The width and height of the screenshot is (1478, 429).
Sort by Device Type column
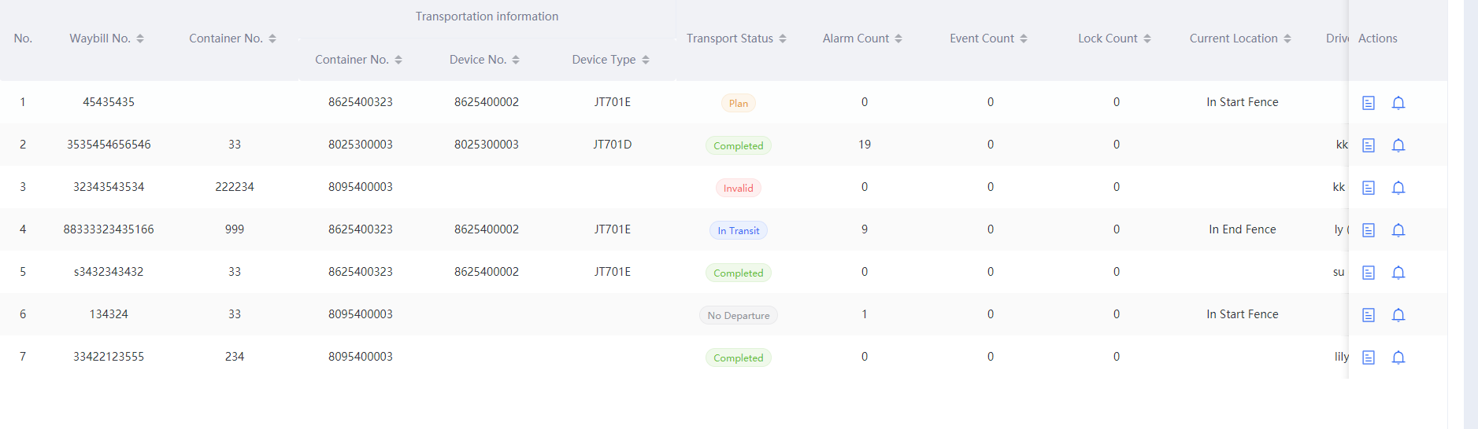coord(646,60)
